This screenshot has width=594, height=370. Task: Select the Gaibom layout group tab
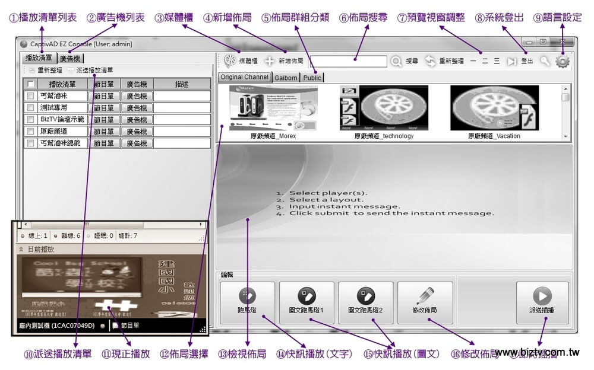pyautogui.click(x=286, y=78)
